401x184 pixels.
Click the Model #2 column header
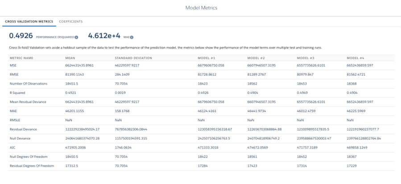(256, 58)
